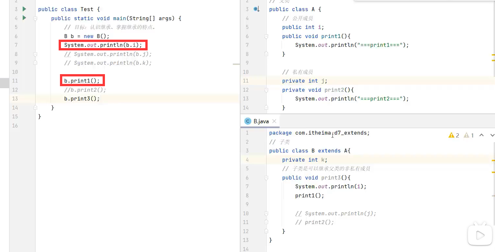Click 'private void print2(){' in A
The height and width of the screenshot is (252, 495).
pos(318,90)
